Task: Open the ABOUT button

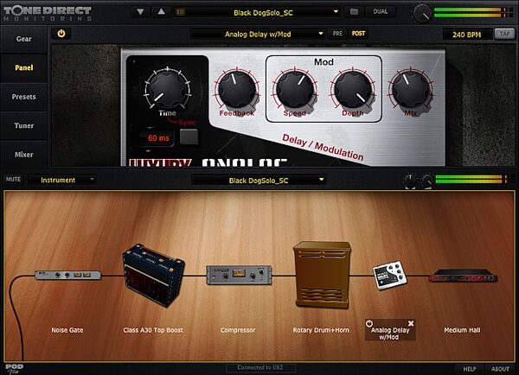Action: 500,369
